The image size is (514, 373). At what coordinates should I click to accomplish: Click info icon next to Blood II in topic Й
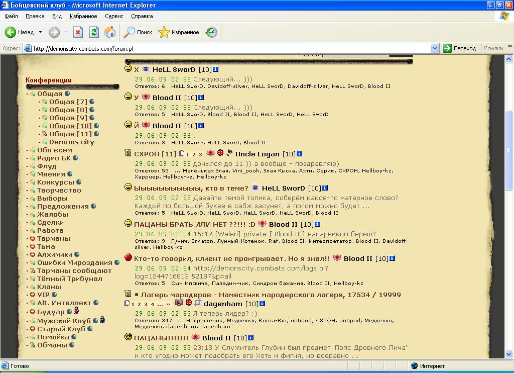(201, 126)
